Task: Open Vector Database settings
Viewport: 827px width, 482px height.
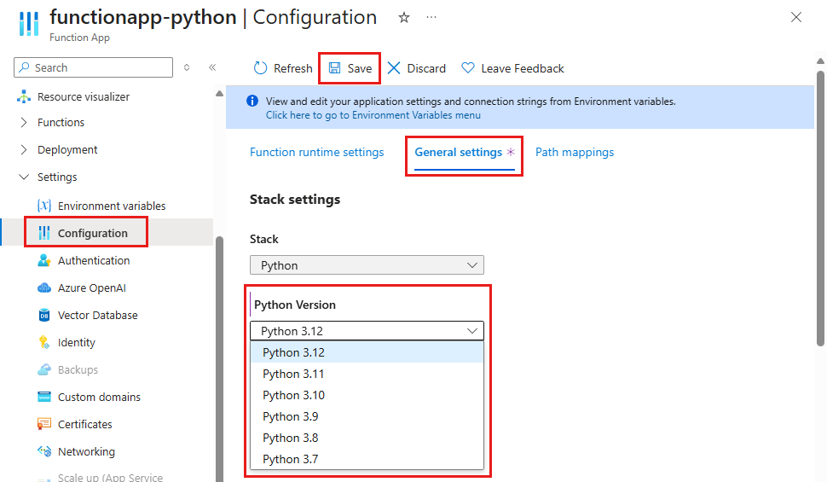Action: [97, 315]
